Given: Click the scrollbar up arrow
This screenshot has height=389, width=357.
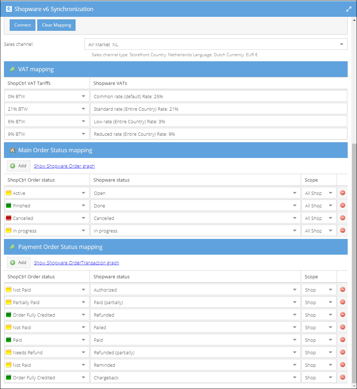Looking at the screenshot, I should [354, 20].
